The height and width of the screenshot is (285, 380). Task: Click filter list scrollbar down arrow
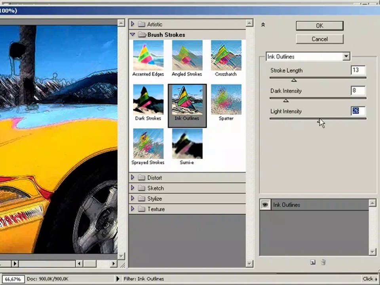tap(249, 264)
